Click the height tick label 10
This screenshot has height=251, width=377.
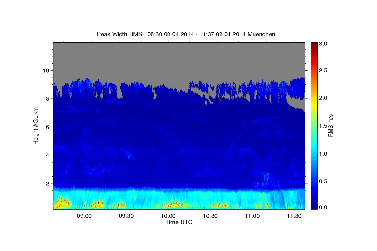46,70
